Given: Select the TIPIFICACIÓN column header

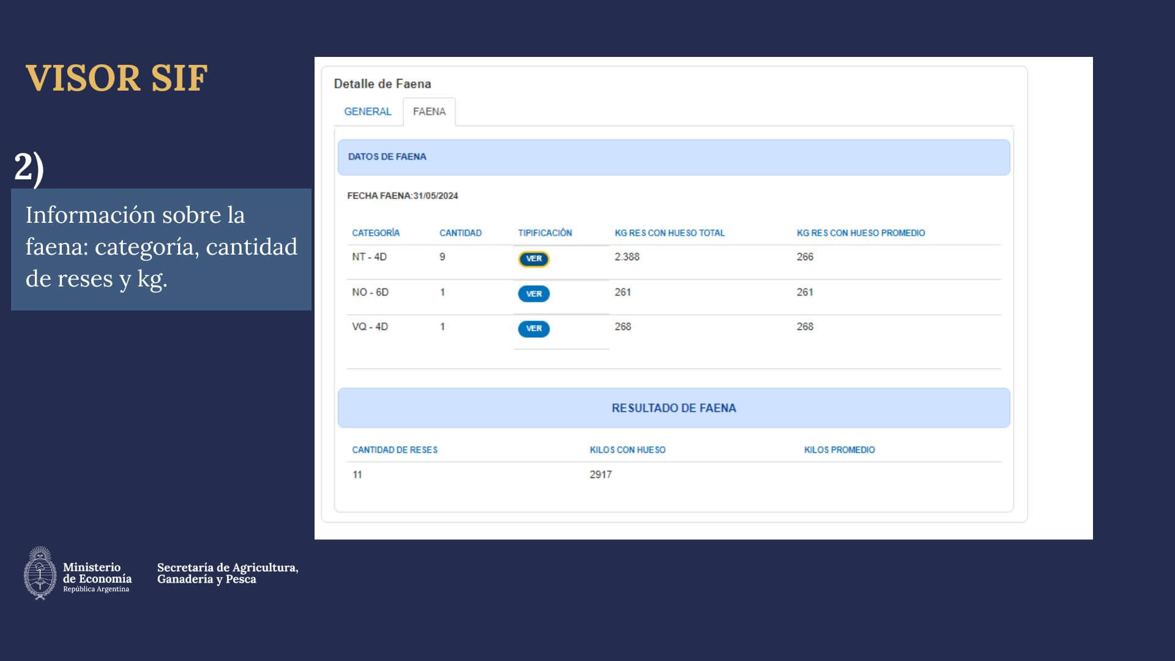Looking at the screenshot, I should point(545,233).
